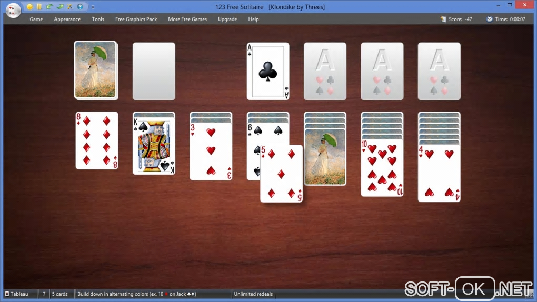Click the score icon beside Score: -47

[443, 19]
